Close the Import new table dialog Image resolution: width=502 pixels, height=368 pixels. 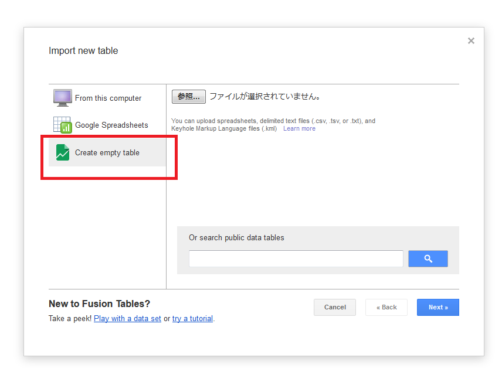[x=470, y=40]
